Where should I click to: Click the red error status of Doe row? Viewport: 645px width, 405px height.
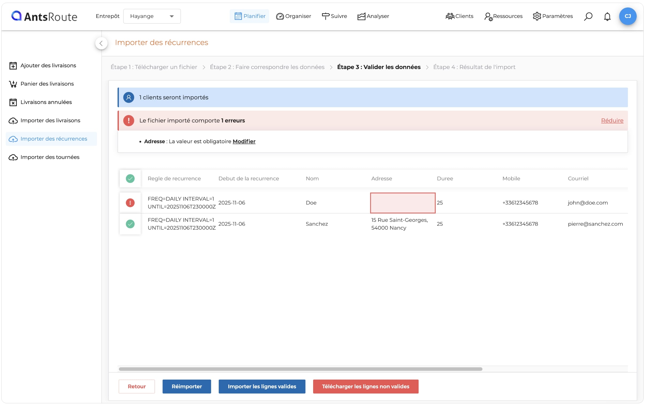[130, 203]
